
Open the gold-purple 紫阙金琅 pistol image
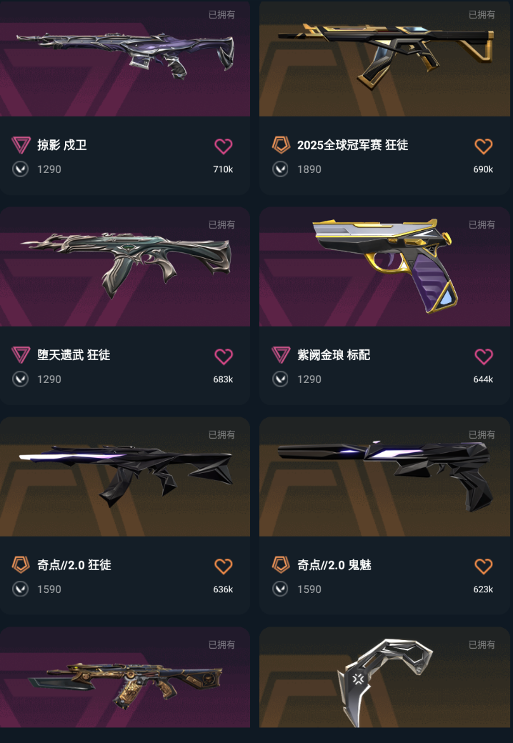(x=384, y=266)
